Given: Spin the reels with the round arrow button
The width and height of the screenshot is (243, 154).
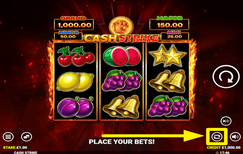Looking at the screenshot, I should (x=226, y=77).
